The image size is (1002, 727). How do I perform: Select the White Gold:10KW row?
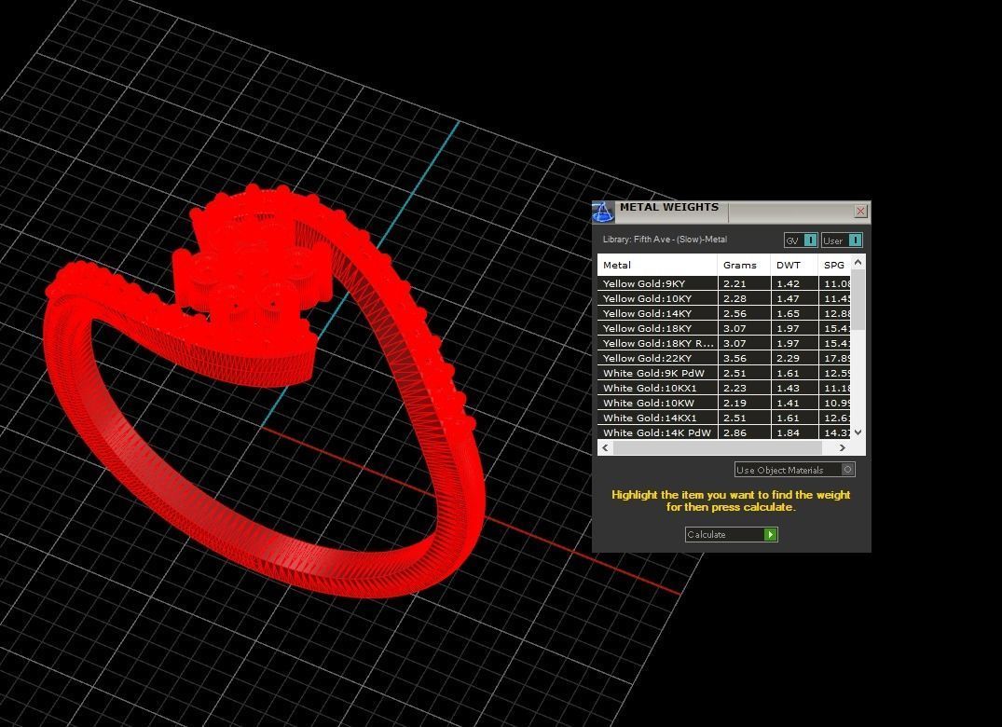(x=724, y=403)
